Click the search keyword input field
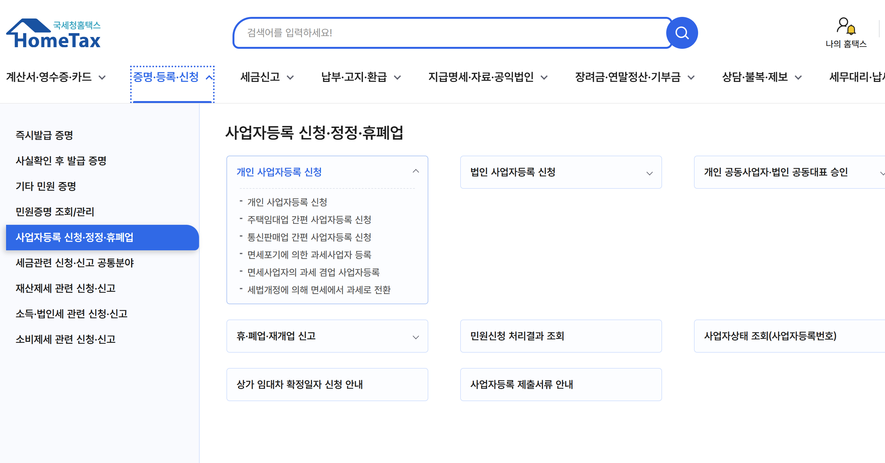Image resolution: width=885 pixels, height=463 pixels. (446, 33)
